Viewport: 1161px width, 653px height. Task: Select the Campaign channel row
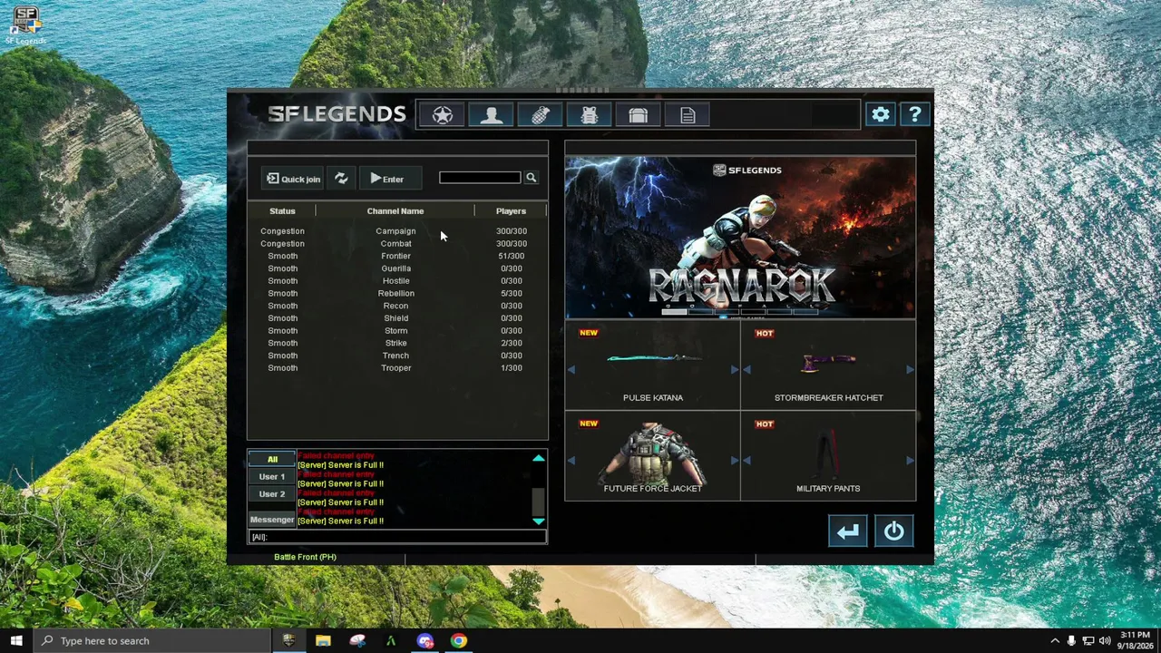[397, 231]
